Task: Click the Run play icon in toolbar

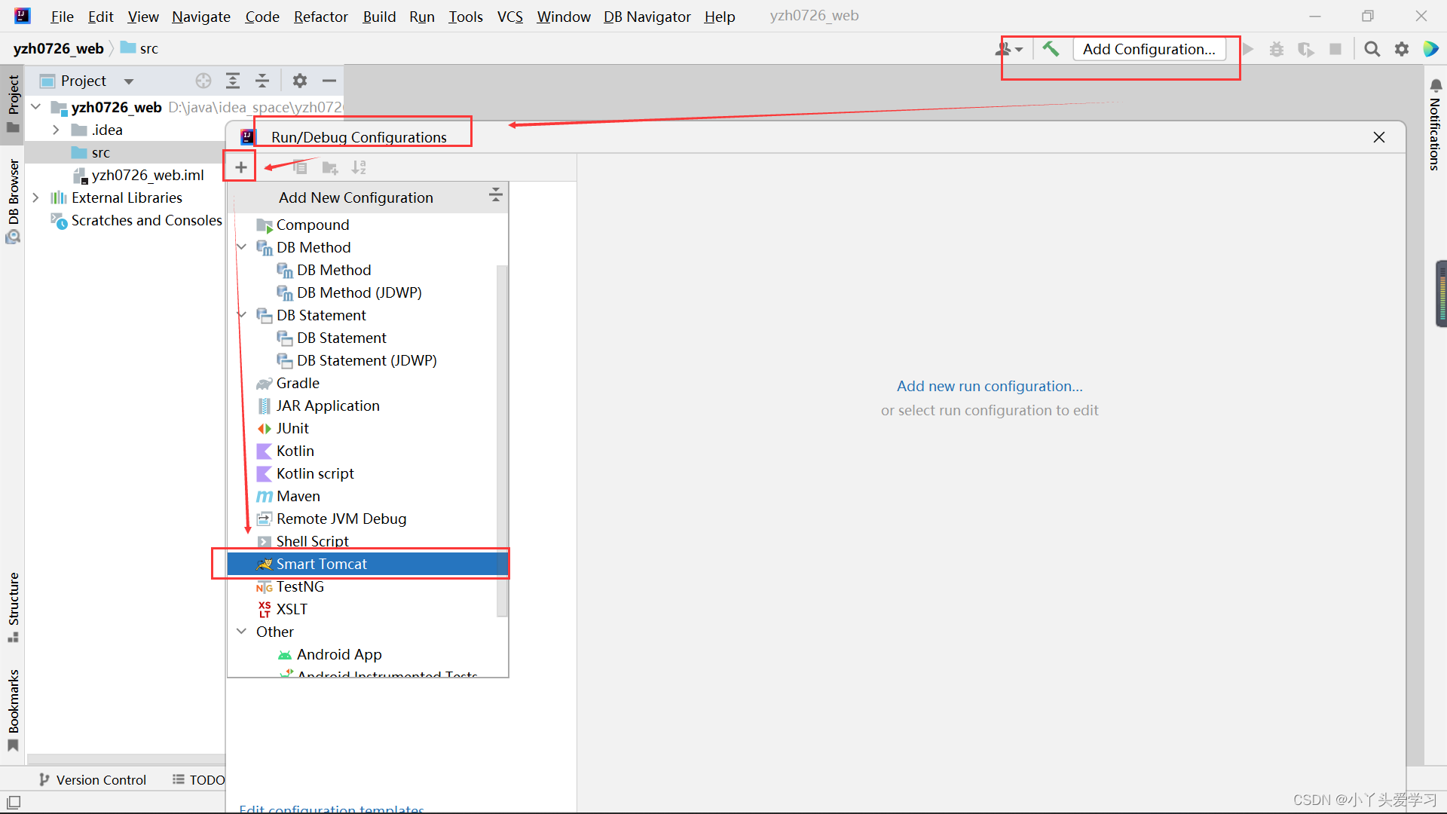Action: coord(1248,49)
